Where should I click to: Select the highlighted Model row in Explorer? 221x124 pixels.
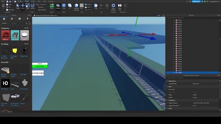pos(192,73)
